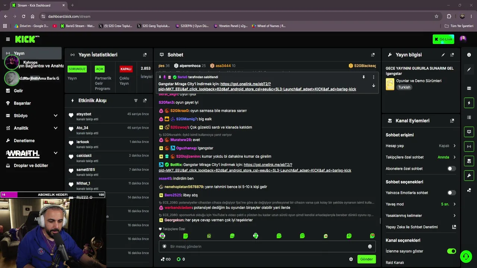This screenshot has height=268, width=477.
Task: Open Gelir in the sidebar
Action: (18, 91)
